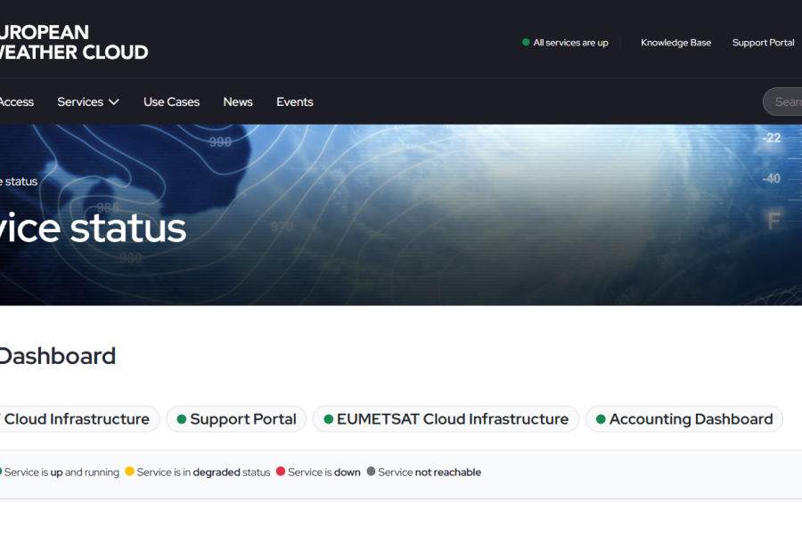Viewport: 802px width, 534px height.
Task: Expand the Services dropdown menu
Action: (88, 101)
